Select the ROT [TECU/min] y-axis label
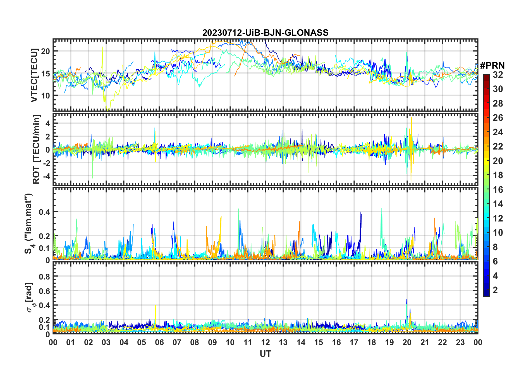 [x=36, y=150]
